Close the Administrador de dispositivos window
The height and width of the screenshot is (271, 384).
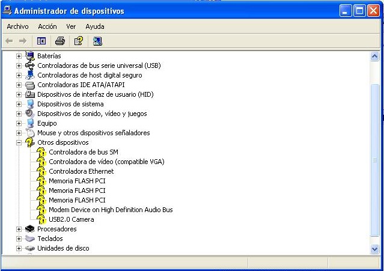click(373, 11)
